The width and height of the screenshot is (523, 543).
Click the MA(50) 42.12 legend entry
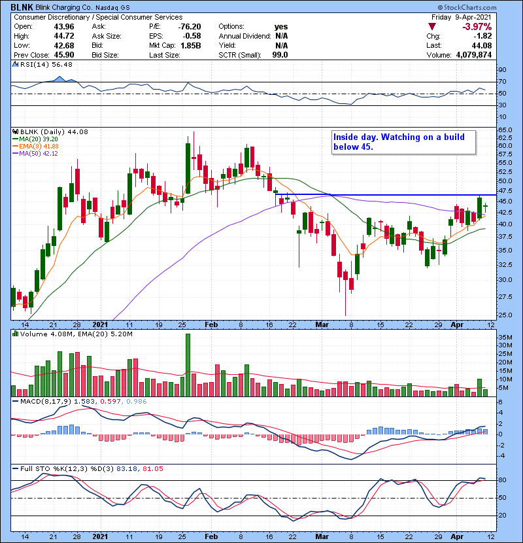35,154
